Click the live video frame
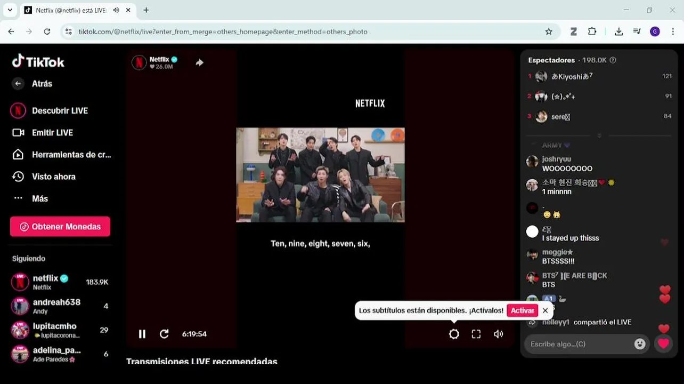This screenshot has height=384, width=684. pos(320,174)
